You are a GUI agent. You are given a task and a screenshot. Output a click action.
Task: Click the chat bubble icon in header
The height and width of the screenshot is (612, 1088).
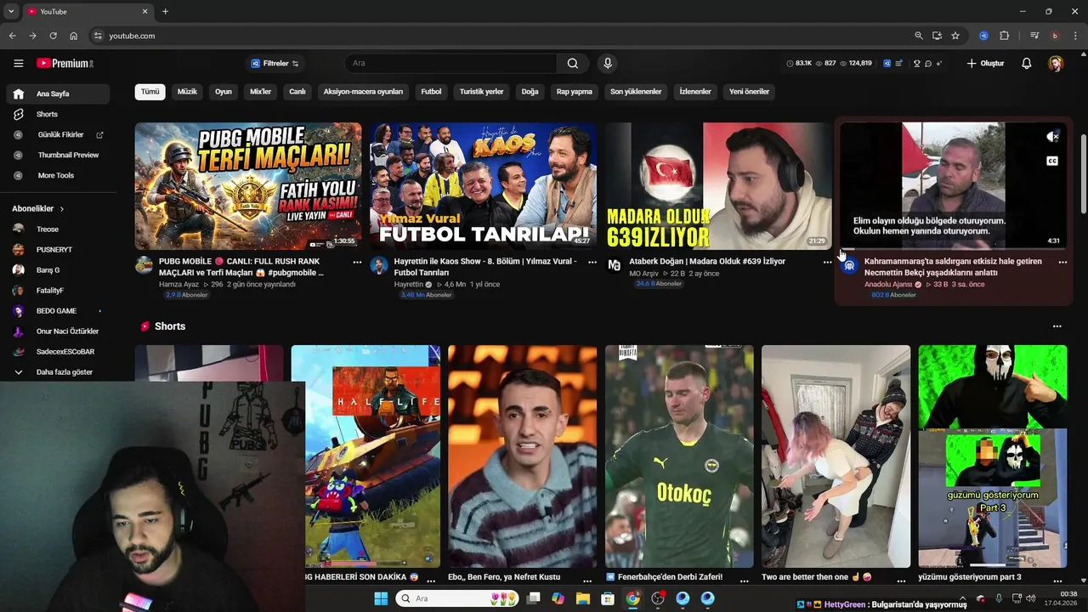click(x=928, y=63)
